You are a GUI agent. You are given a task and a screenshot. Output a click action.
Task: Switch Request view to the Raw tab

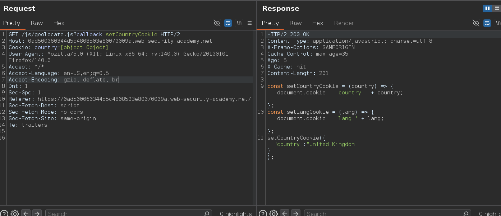[x=37, y=23]
